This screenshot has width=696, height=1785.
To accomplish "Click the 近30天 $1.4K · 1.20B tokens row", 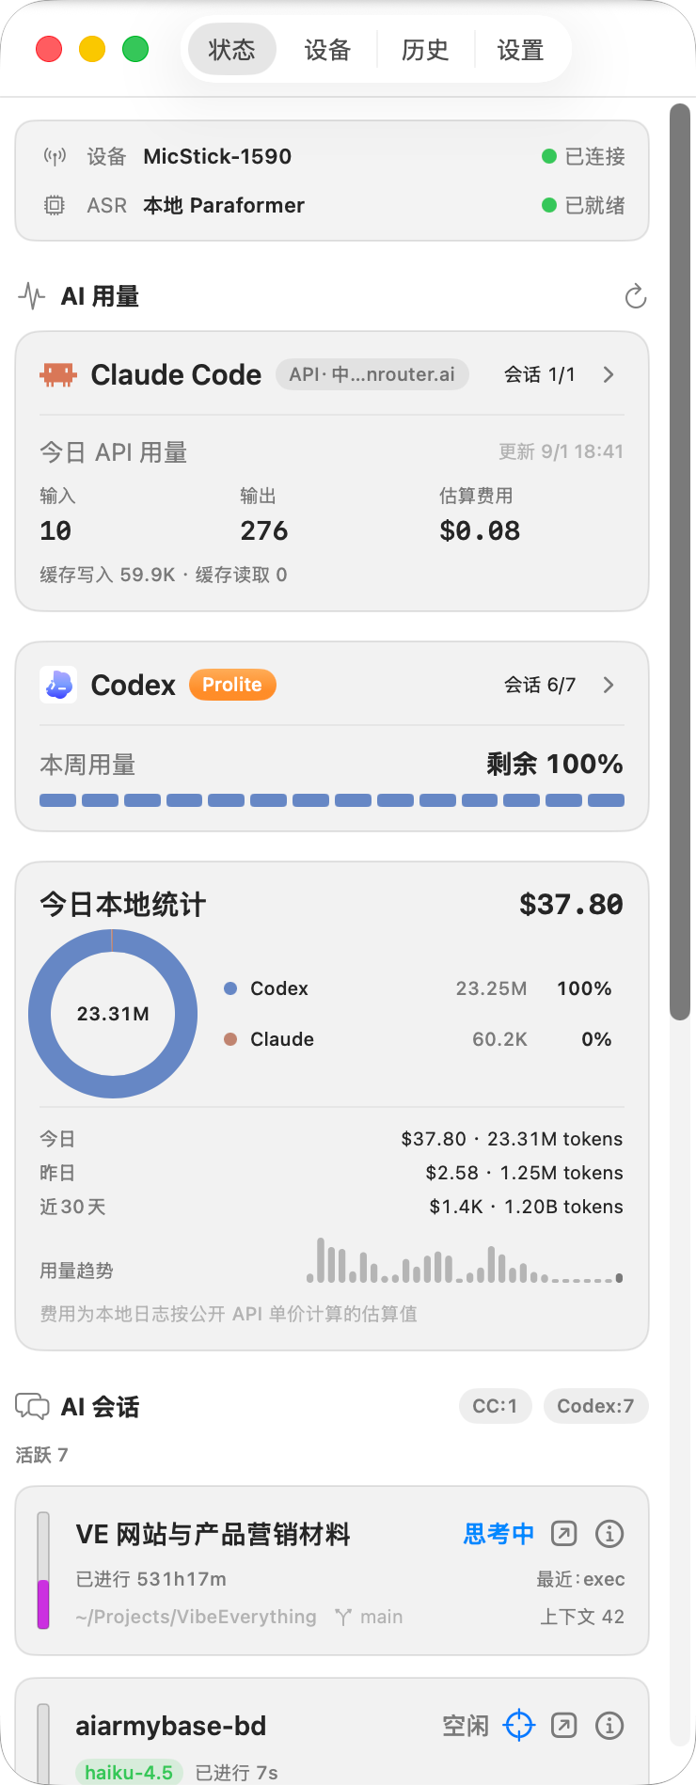I will coord(332,1207).
